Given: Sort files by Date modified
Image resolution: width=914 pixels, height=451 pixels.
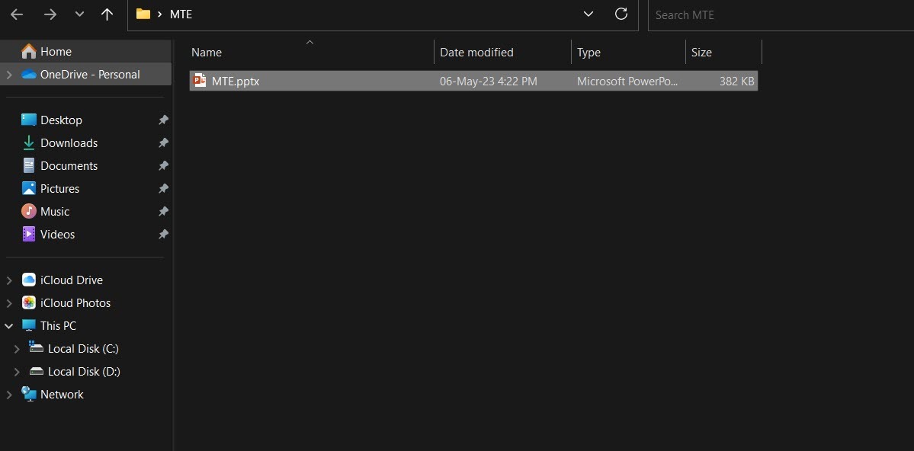Looking at the screenshot, I should pyautogui.click(x=476, y=52).
